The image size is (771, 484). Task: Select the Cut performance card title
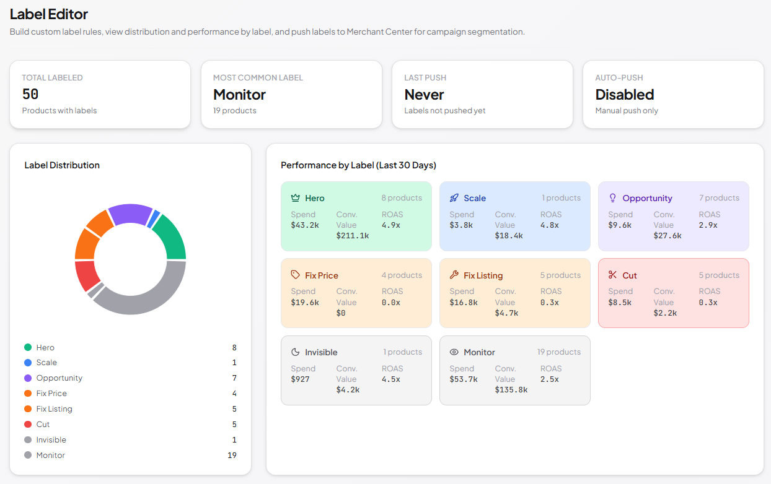click(630, 275)
